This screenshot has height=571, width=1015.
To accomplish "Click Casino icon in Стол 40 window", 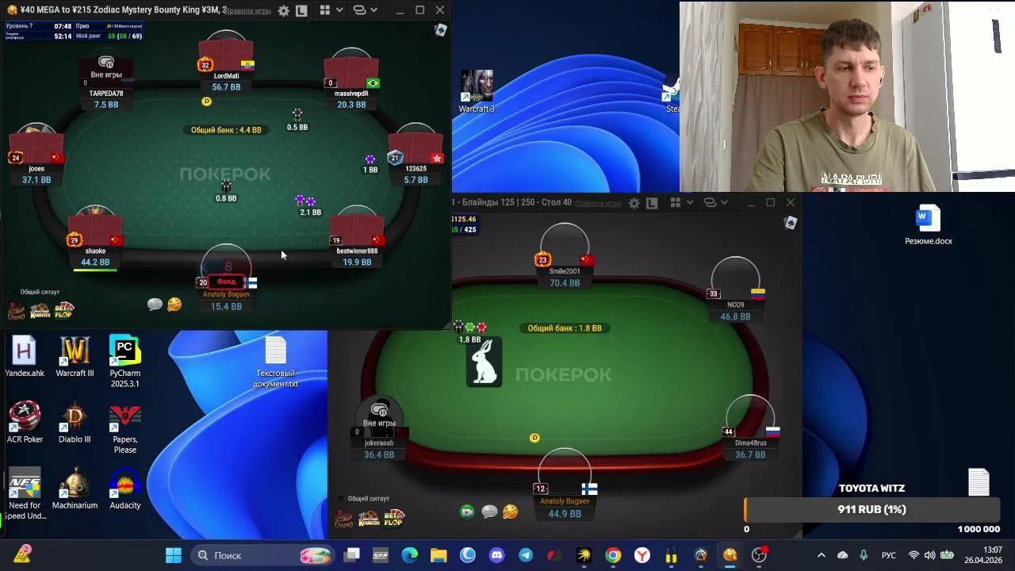I will tap(343, 519).
